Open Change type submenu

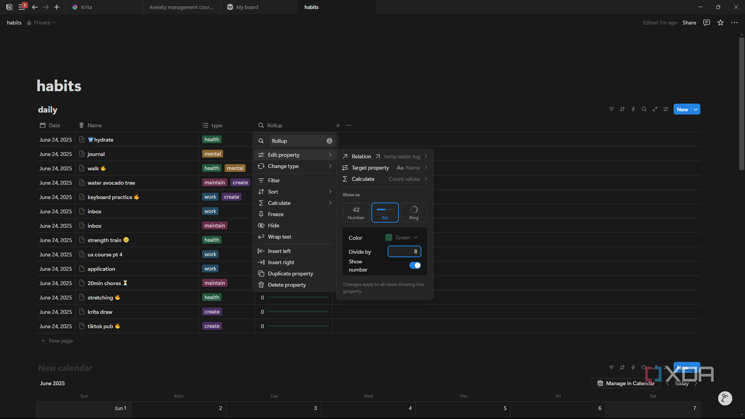(x=295, y=166)
